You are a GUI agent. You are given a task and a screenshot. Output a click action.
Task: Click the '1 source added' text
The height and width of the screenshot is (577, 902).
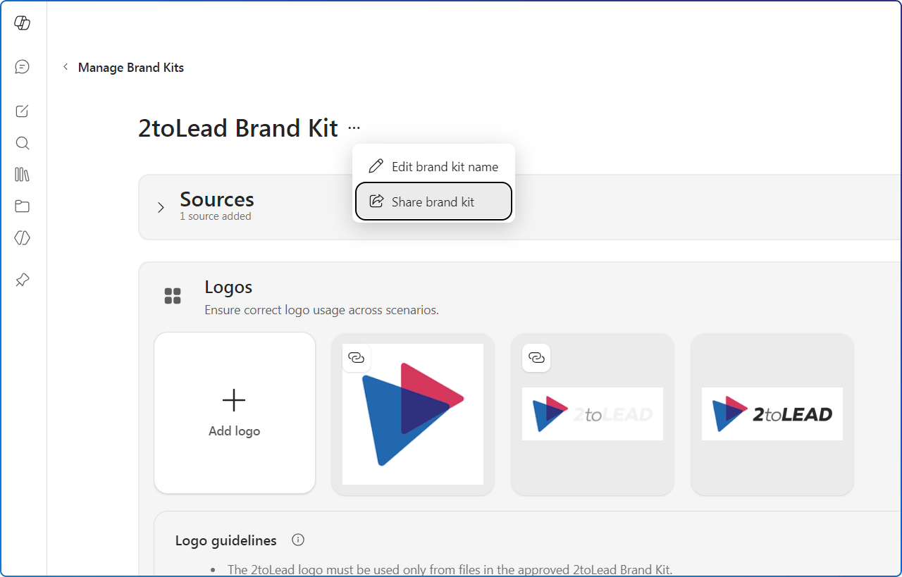click(216, 216)
